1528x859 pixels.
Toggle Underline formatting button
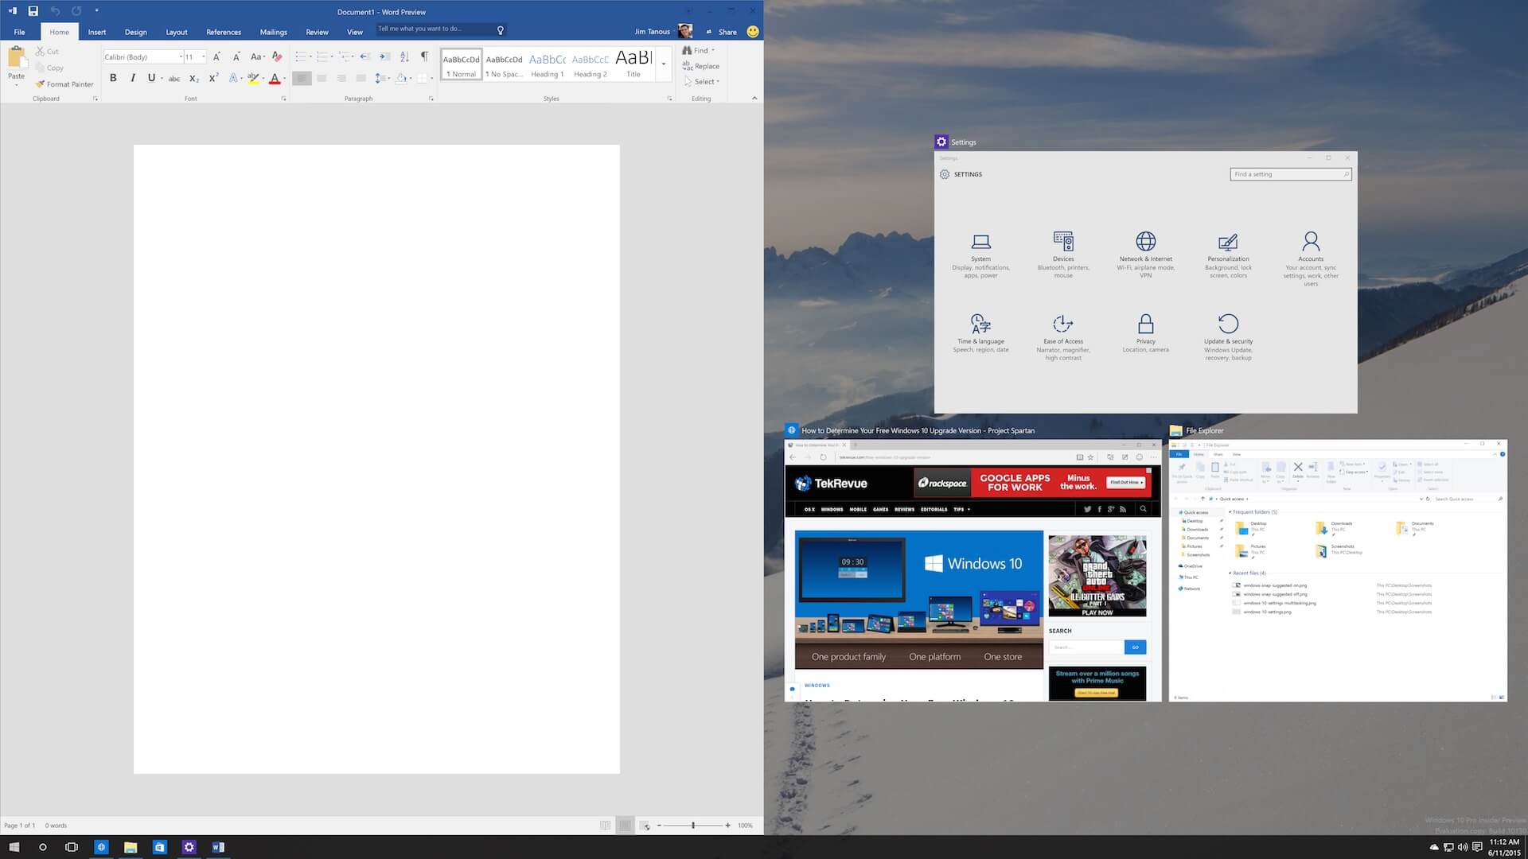pyautogui.click(x=151, y=78)
